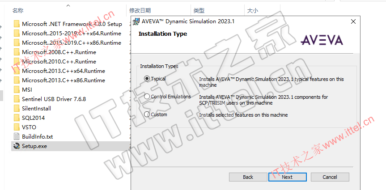This screenshot has width=386, height=190.
Task: Select the 'SilentInstall' folder name
Action: click(x=36, y=109)
